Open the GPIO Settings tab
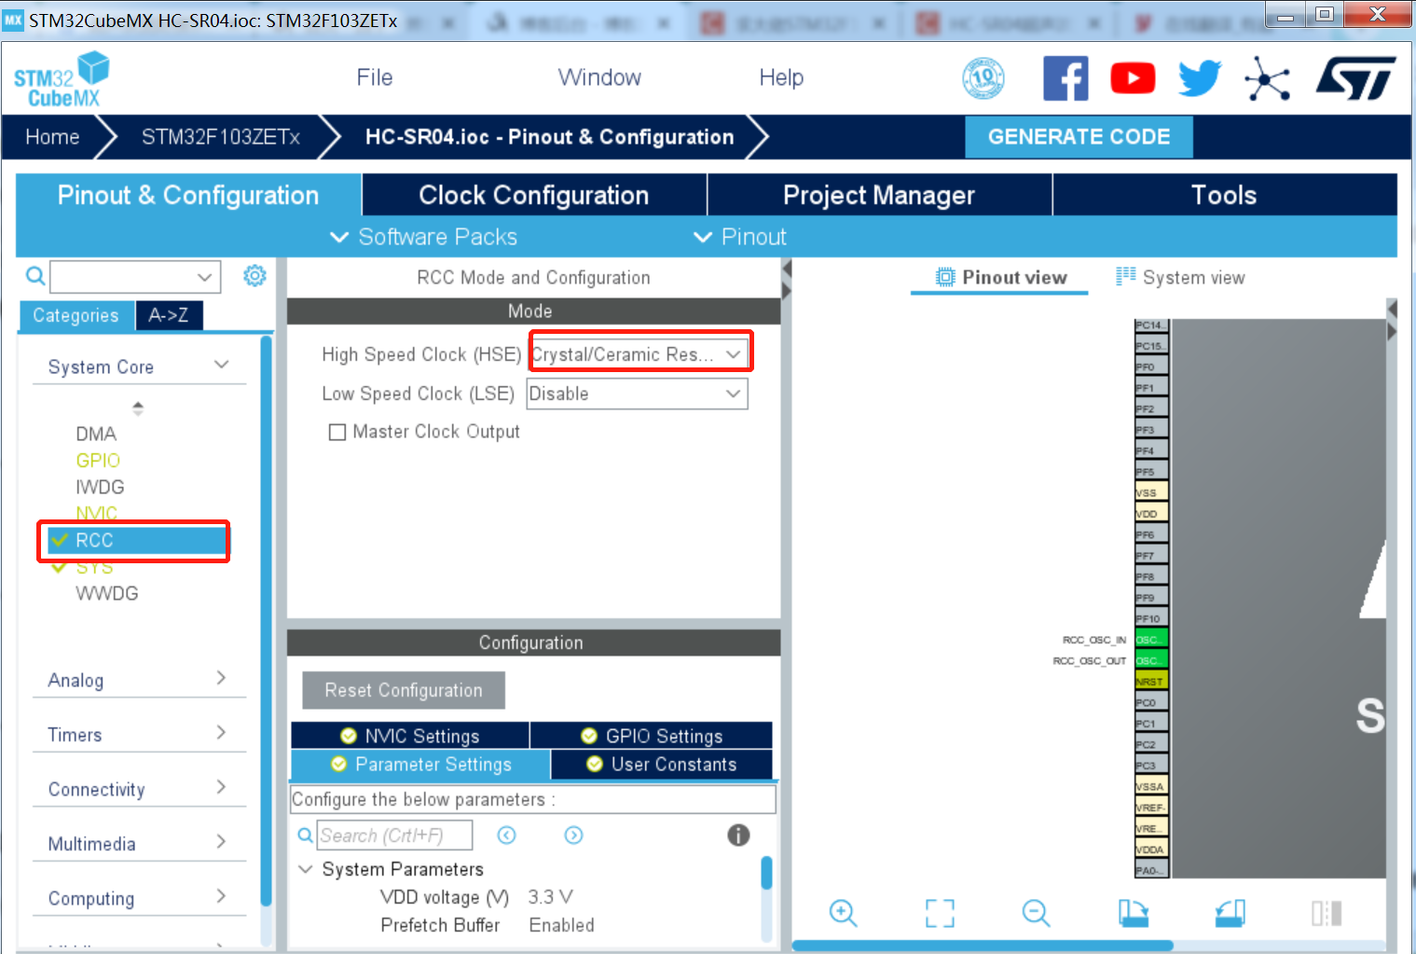Screen dimensions: 1416x954 652,736
